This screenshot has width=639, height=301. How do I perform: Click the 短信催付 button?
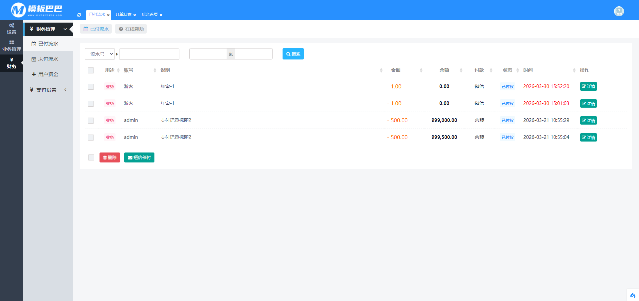[139, 157]
